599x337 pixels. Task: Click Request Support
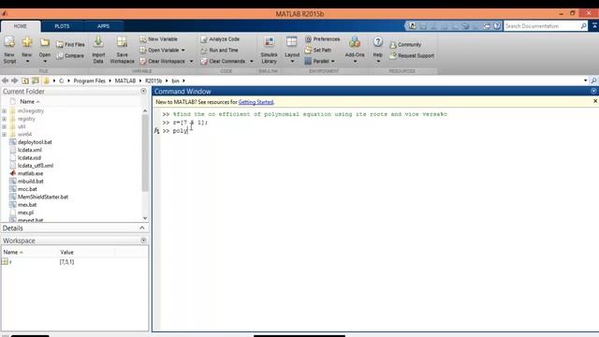point(412,56)
